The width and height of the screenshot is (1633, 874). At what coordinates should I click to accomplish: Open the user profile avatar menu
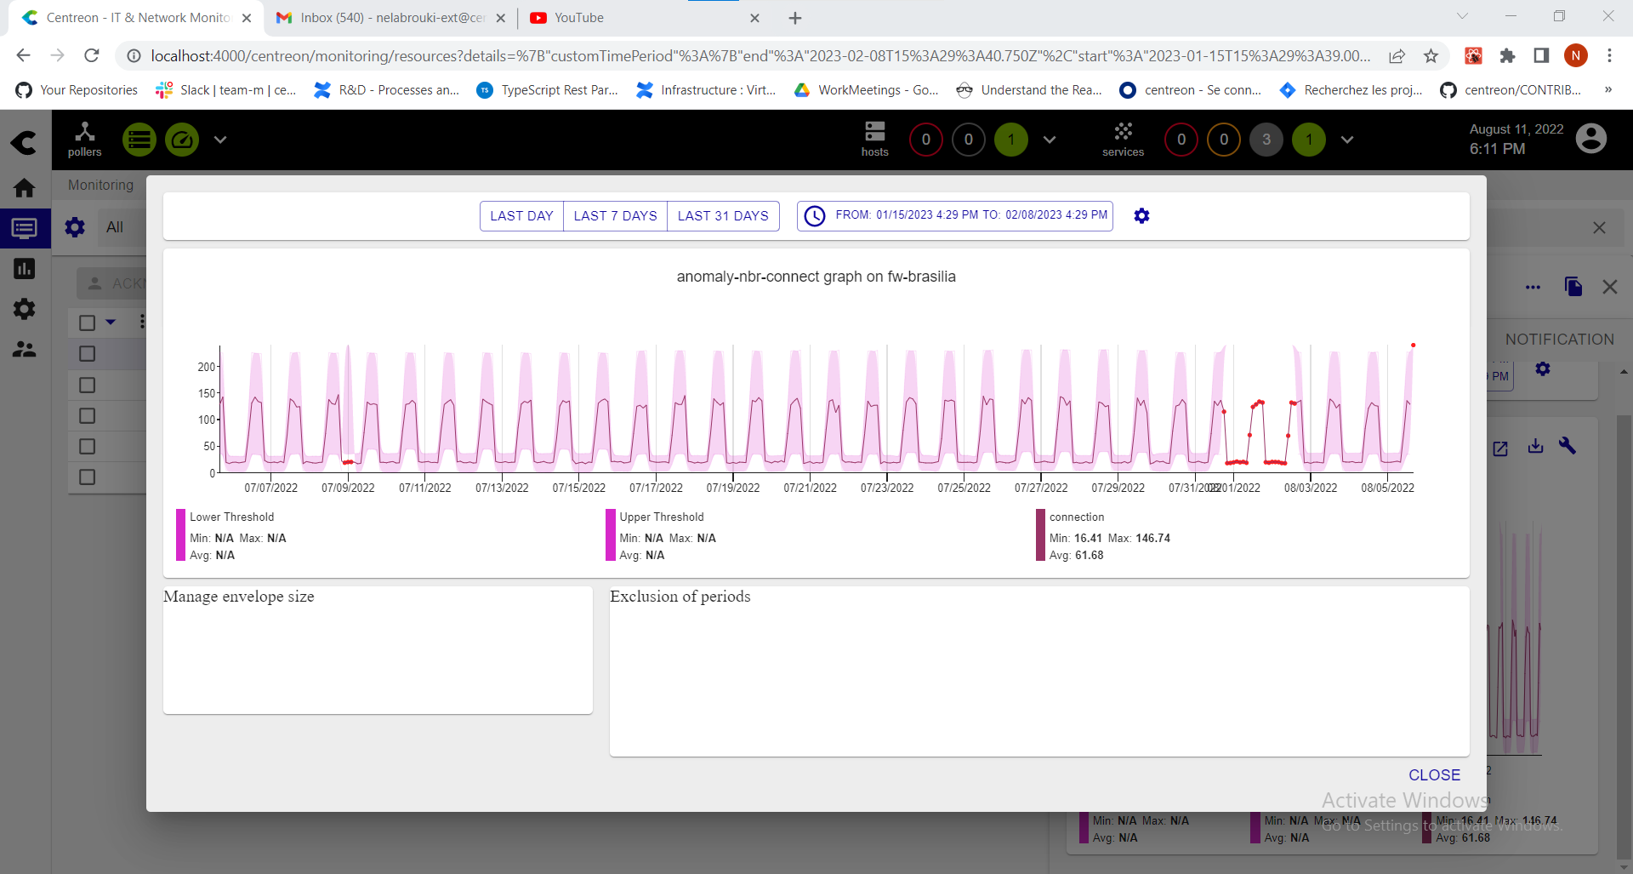1590,139
